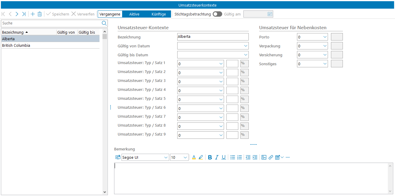Toggle italic formatting in the remark editor
This screenshot has height=196, width=395.
point(217,157)
